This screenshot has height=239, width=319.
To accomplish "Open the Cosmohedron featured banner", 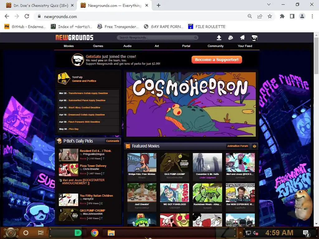I will coord(191,104).
